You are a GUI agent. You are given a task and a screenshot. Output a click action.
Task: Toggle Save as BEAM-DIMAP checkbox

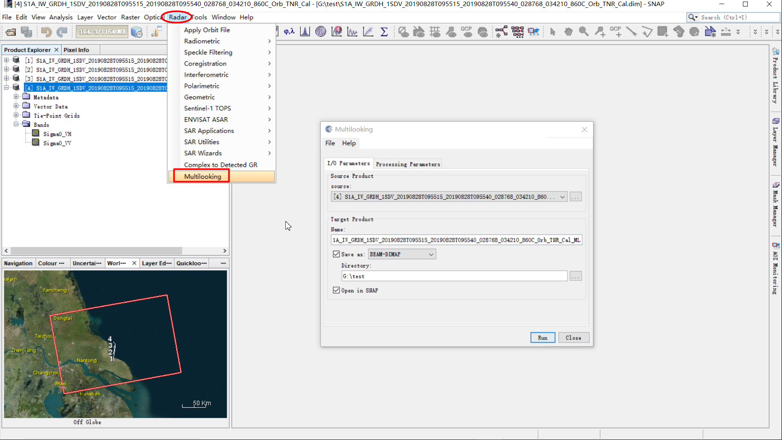(x=336, y=254)
